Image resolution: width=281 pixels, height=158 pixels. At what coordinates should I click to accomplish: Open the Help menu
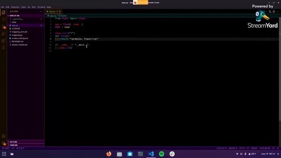pyautogui.click(x=49, y=7)
